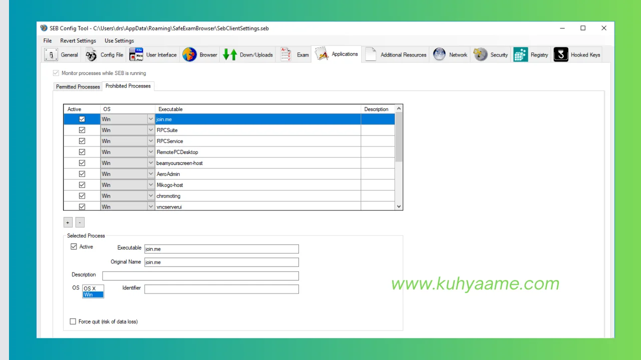
Task: Open OS dropdown for RemotePCDesktop row
Action: coord(151,152)
